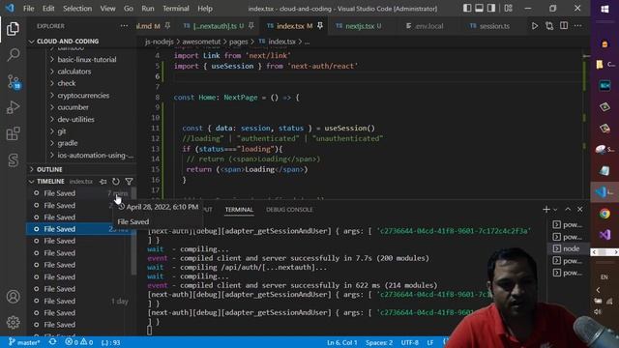Open the Explorer view in the activity bar

[13, 29]
